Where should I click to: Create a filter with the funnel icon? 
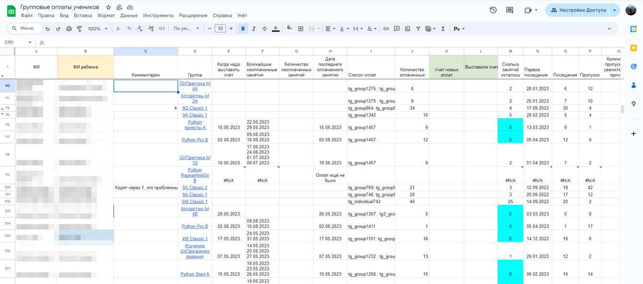pos(418,29)
